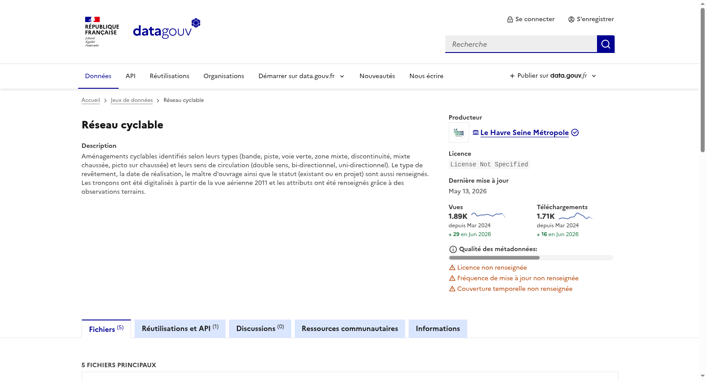Focus the Recherche search field
This screenshot has height=380, width=706.
521,44
